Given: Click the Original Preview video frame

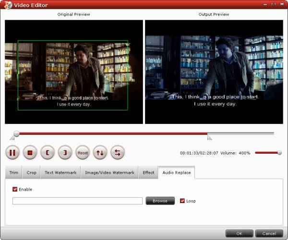Looking at the screenshot, I should [x=74, y=72].
